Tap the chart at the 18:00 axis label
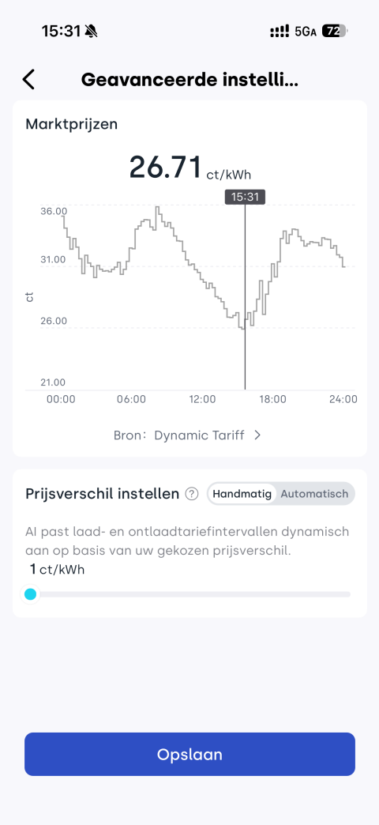Screen dimensions: 379x825 pyautogui.click(x=273, y=399)
